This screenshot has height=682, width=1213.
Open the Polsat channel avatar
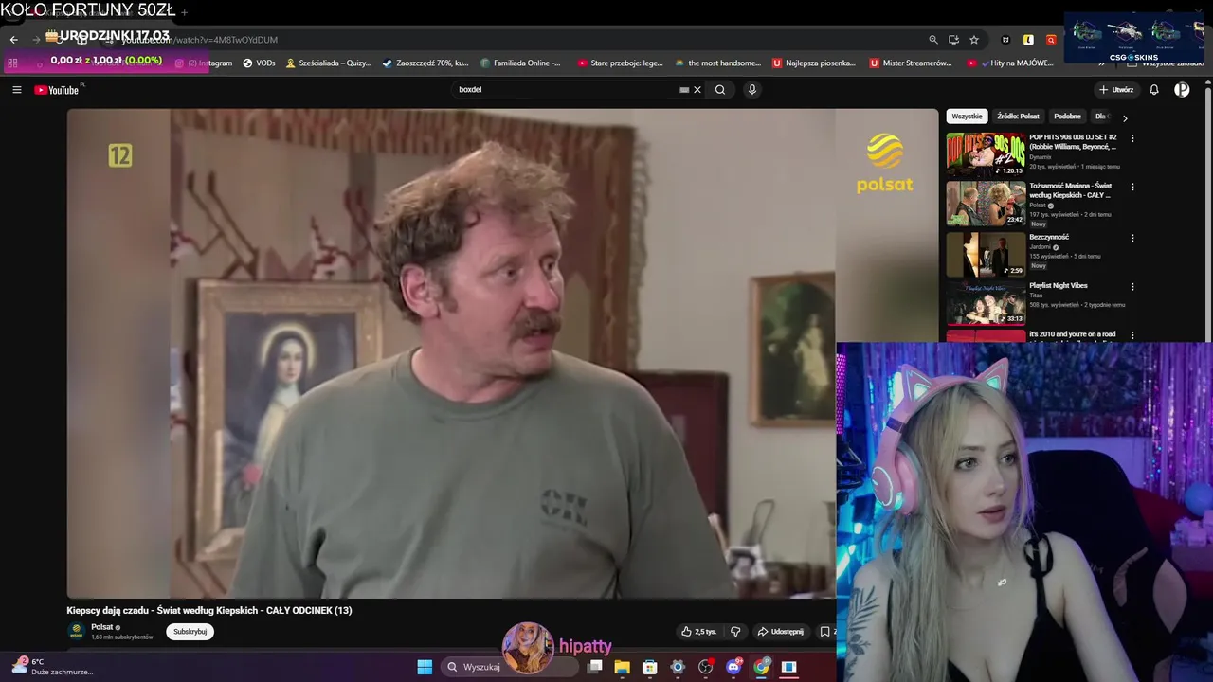76,631
